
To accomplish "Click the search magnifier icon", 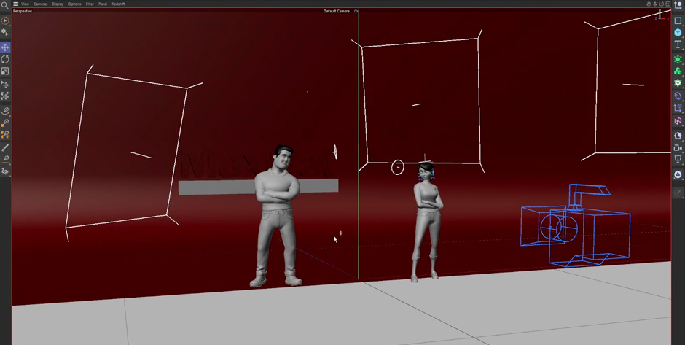I will pos(5,4).
